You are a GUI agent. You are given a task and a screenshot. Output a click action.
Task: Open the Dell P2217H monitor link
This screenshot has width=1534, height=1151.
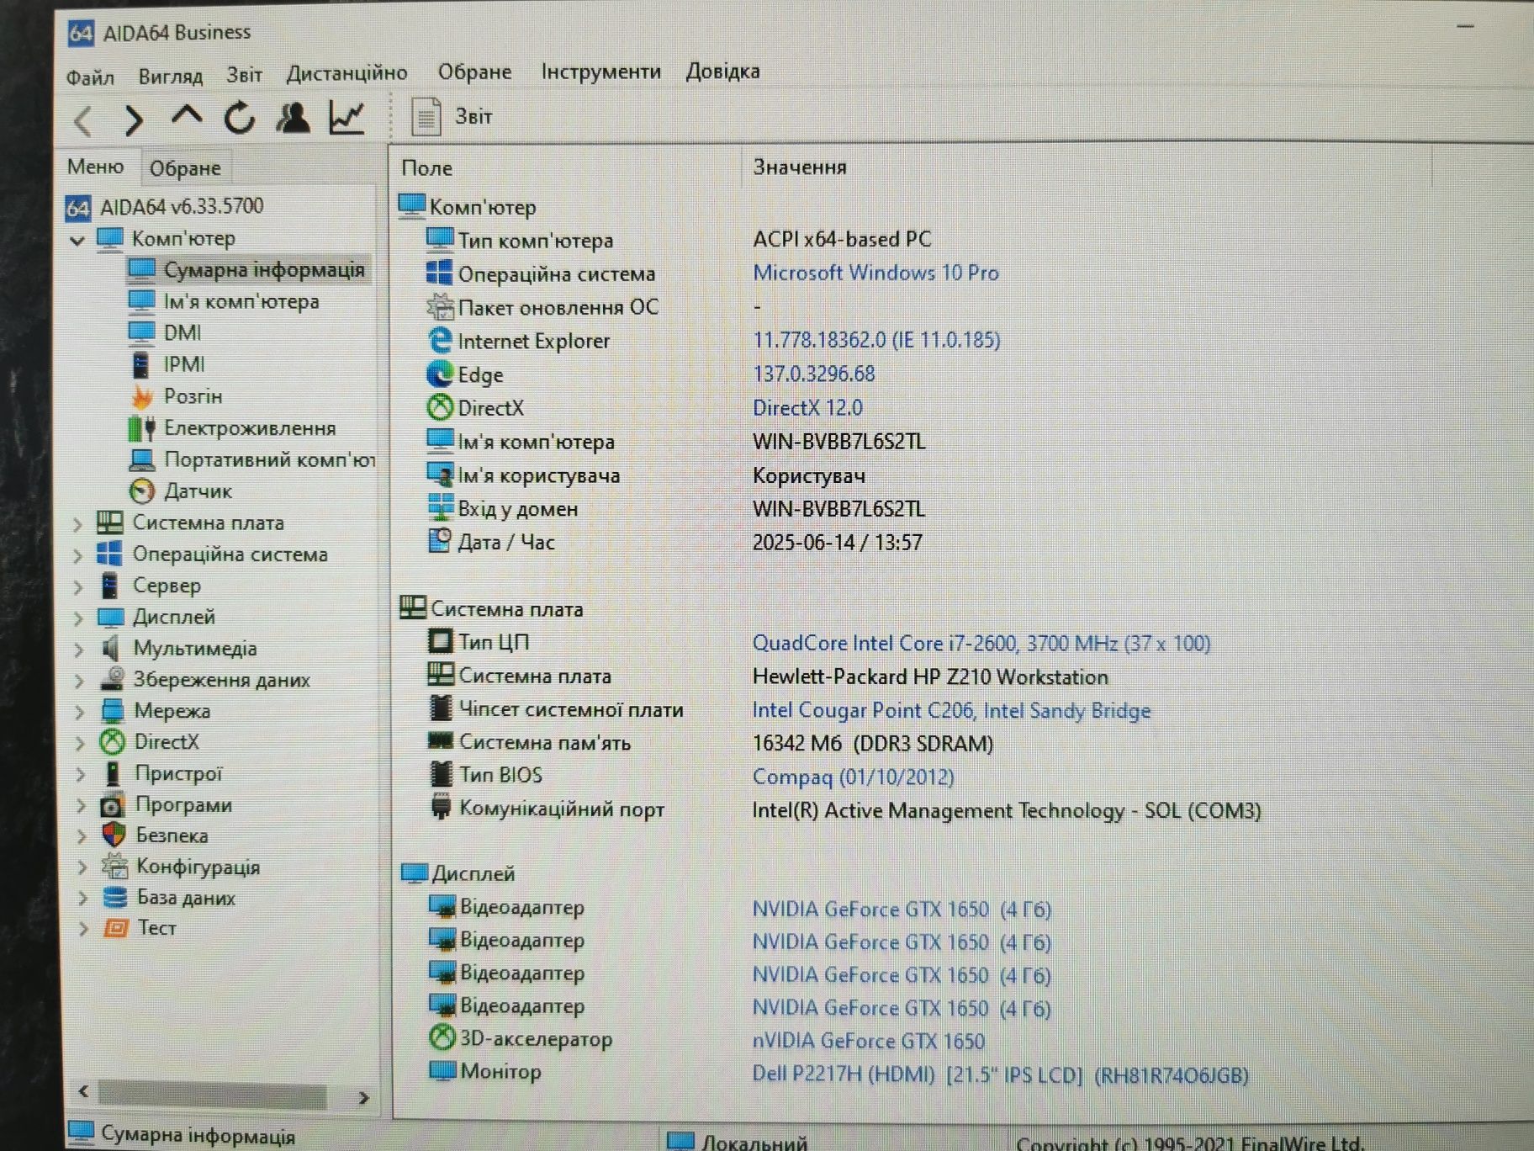1000,1075
